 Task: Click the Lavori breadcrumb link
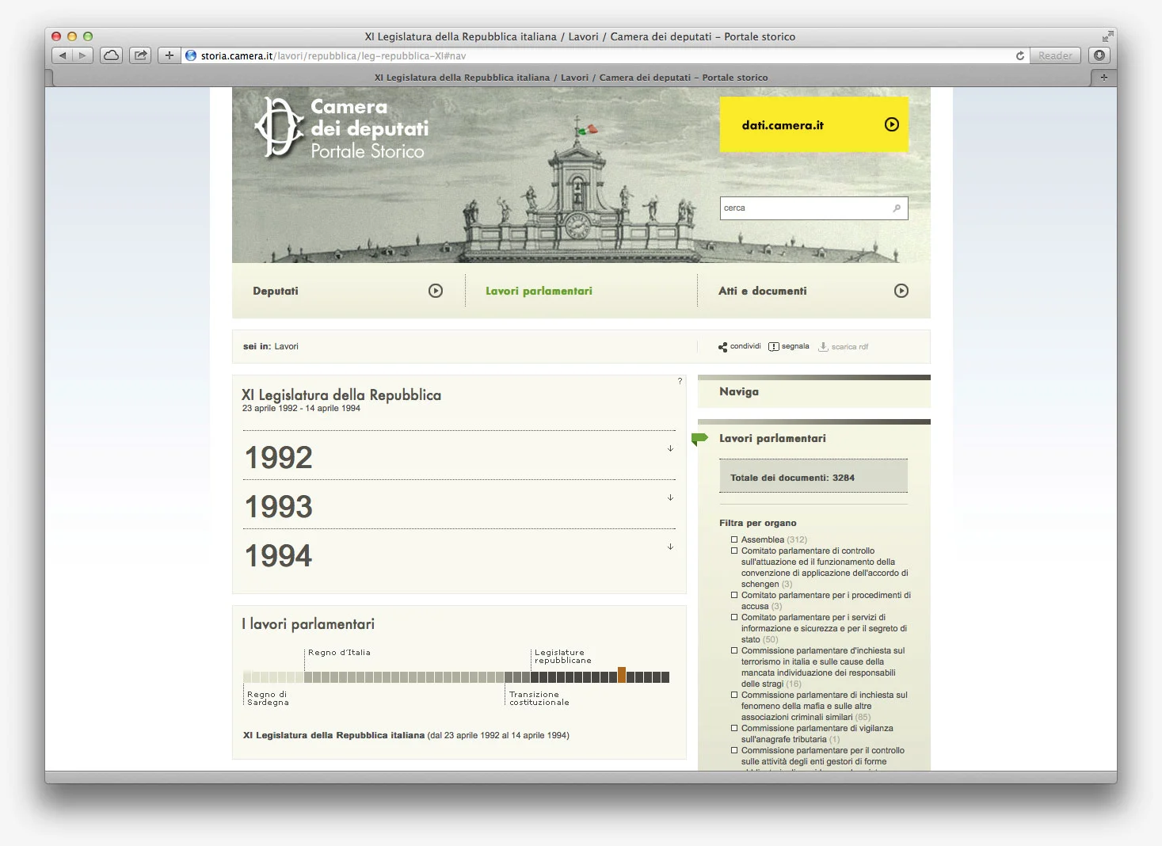(287, 346)
